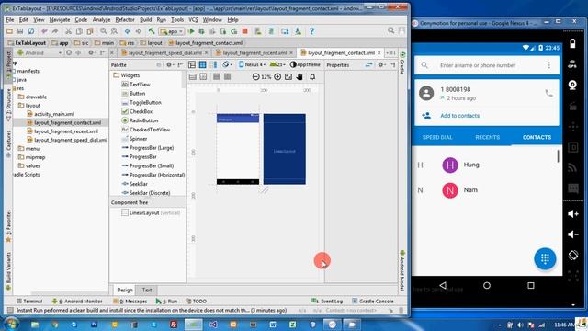Open the Gradle Console tool window
The height and width of the screenshot is (331, 588).
372,301
